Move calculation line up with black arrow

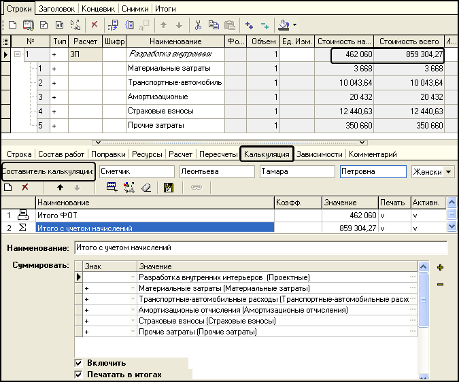pos(60,187)
